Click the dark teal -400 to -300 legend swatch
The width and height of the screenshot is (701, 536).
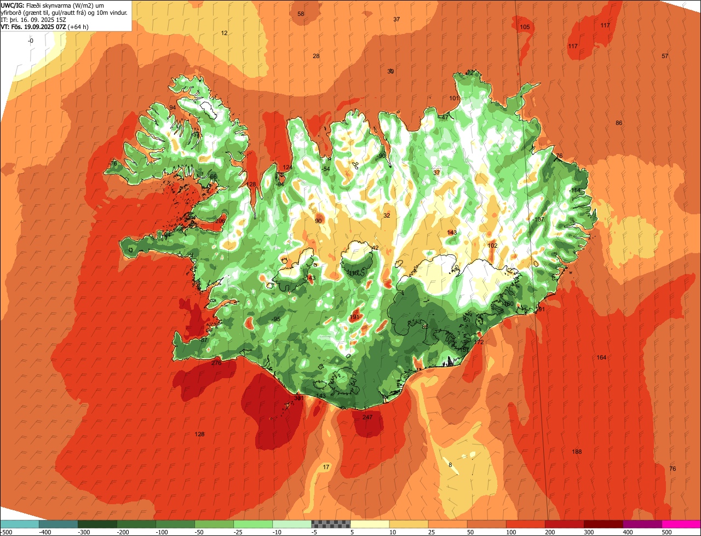coord(58,524)
